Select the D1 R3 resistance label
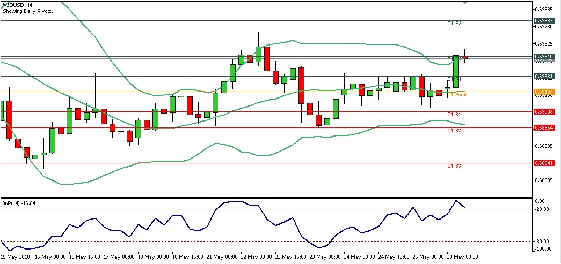The width and height of the screenshot is (561, 264). [454, 24]
